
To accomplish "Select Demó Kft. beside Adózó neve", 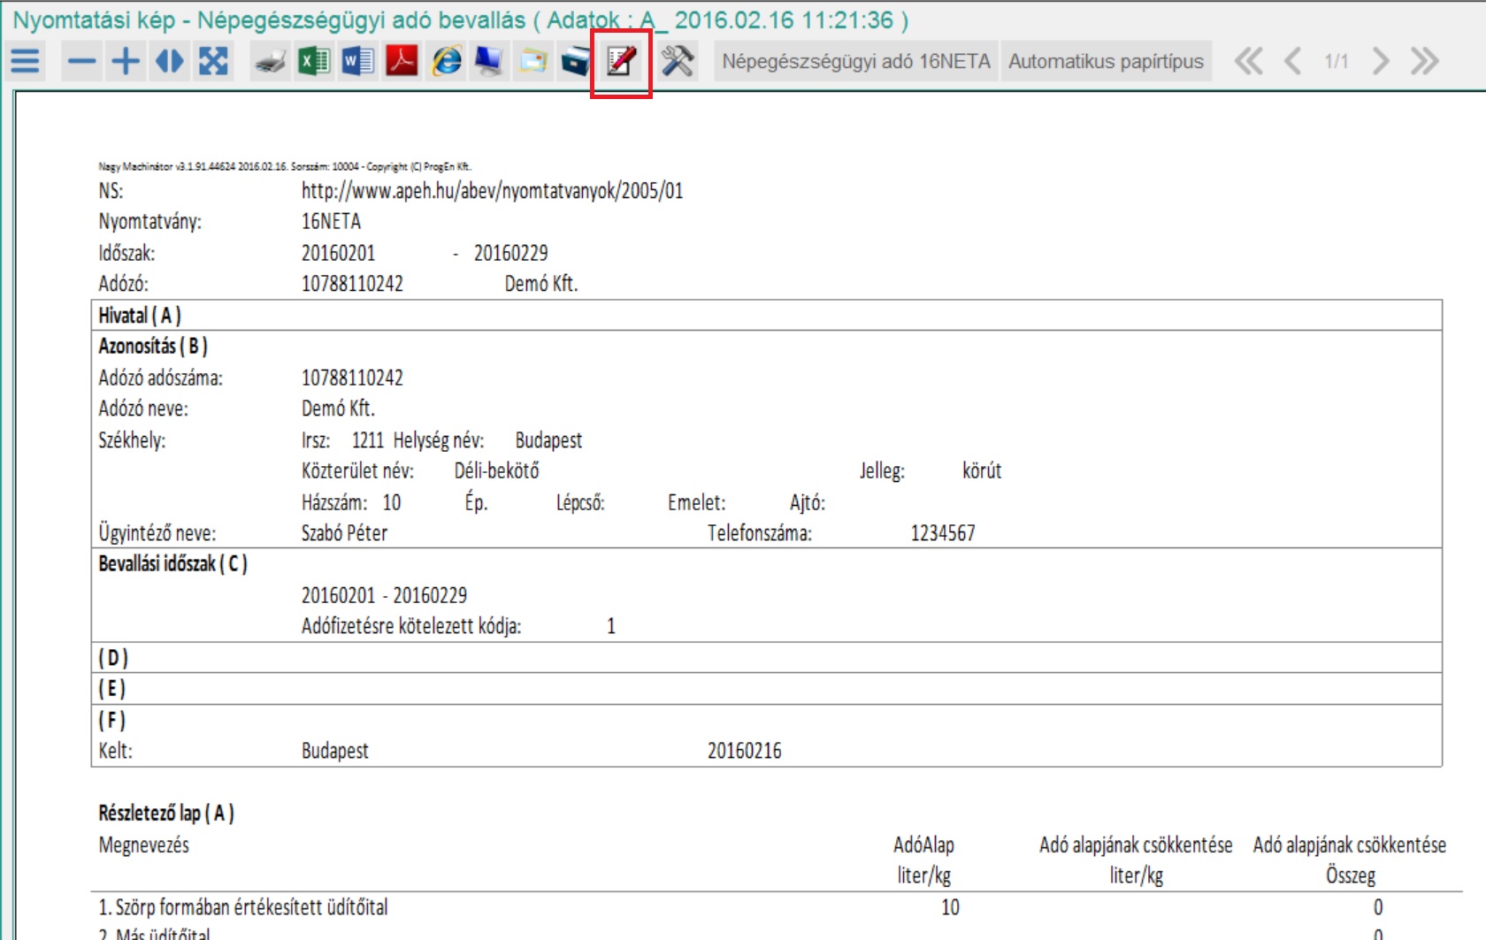I will (x=338, y=409).
